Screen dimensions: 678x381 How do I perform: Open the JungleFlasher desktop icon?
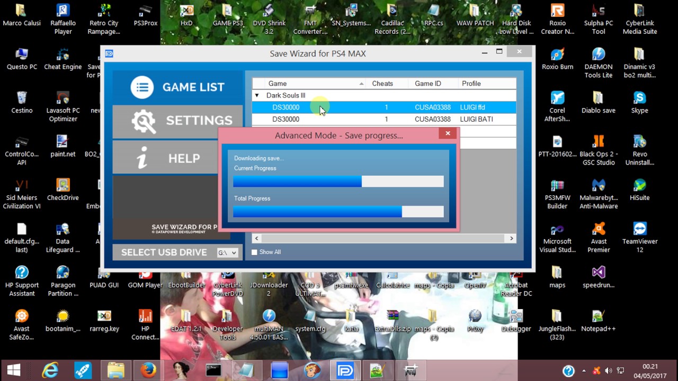click(557, 324)
